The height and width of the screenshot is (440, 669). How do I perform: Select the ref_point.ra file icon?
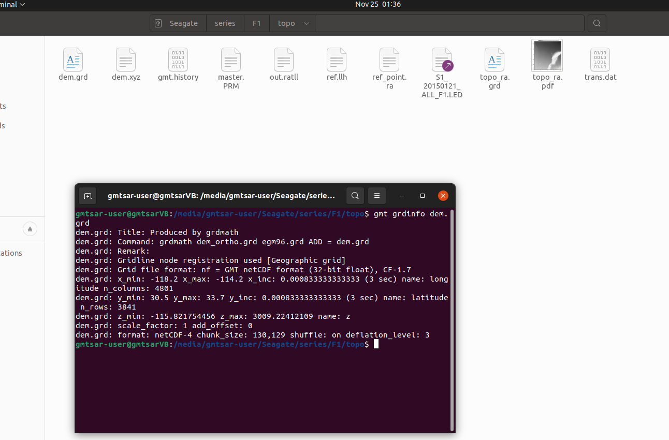point(389,60)
